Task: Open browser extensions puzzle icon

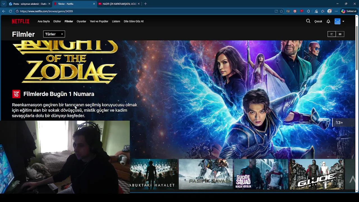Action: (x=309, y=11)
